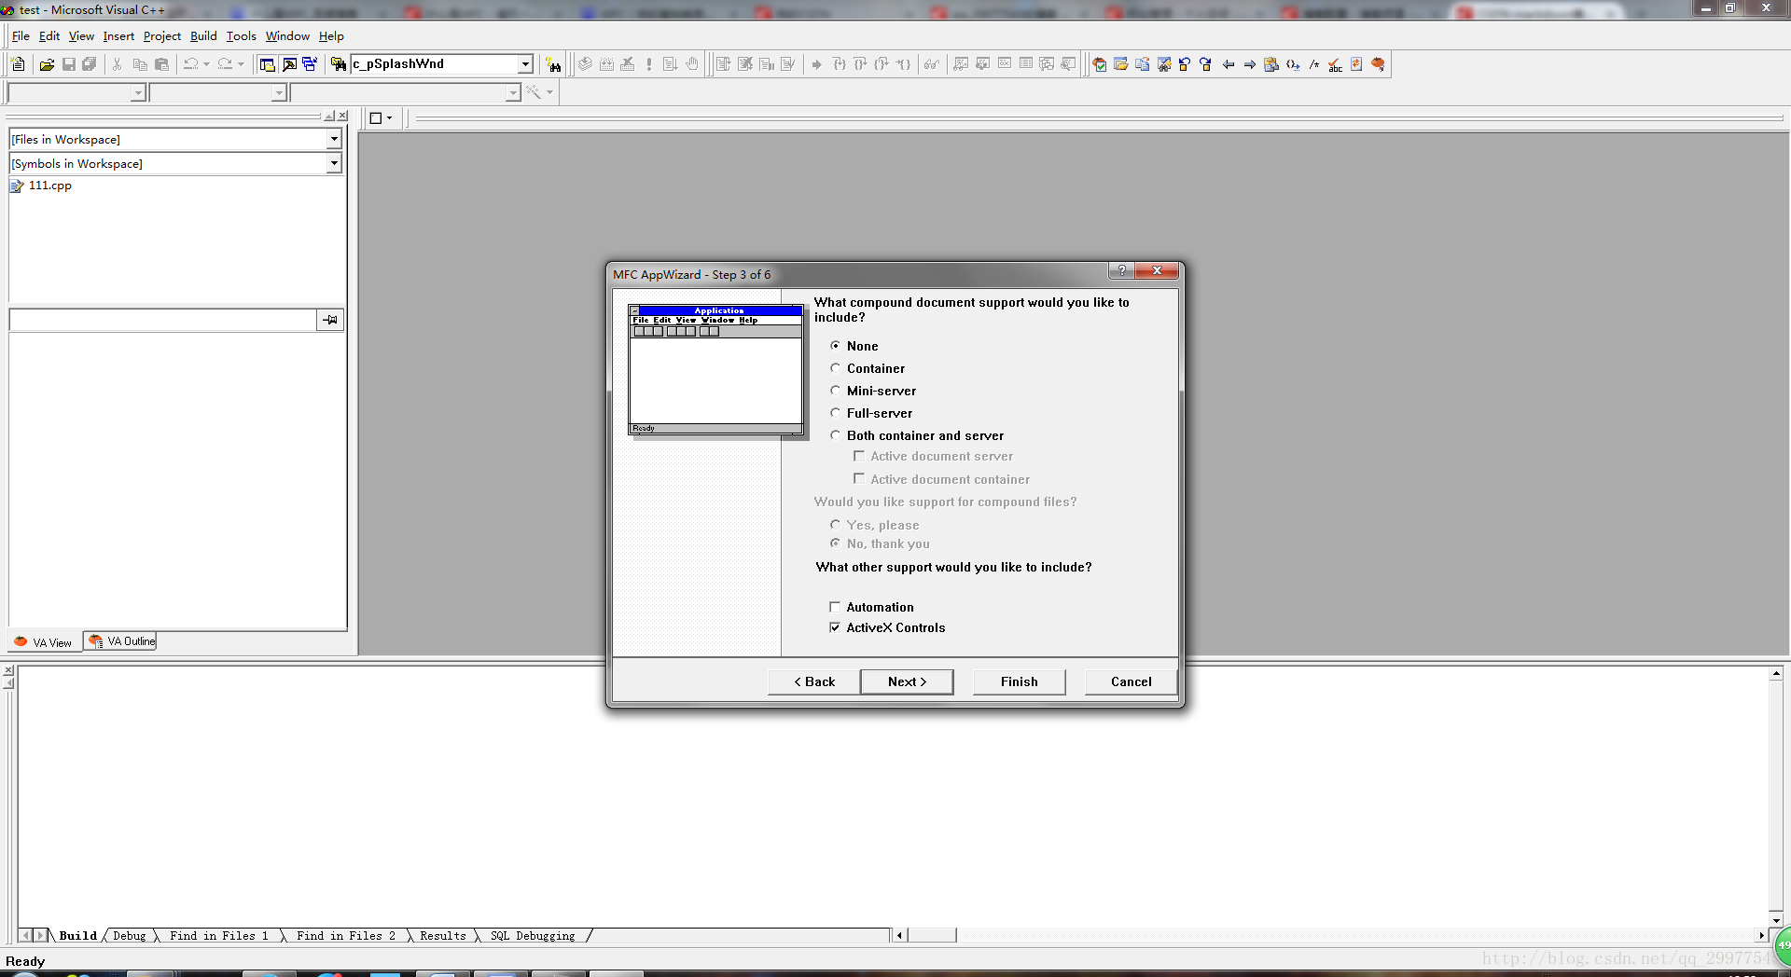This screenshot has width=1791, height=977.
Task: Click the Back button in AppWizard
Action: 814,681
